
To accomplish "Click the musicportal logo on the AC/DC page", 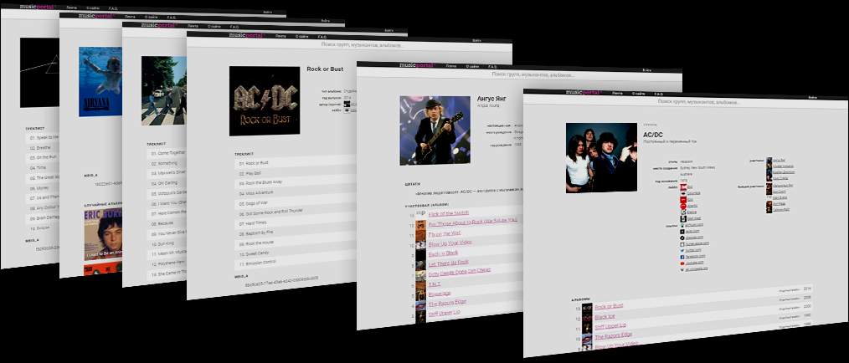I will 584,93.
